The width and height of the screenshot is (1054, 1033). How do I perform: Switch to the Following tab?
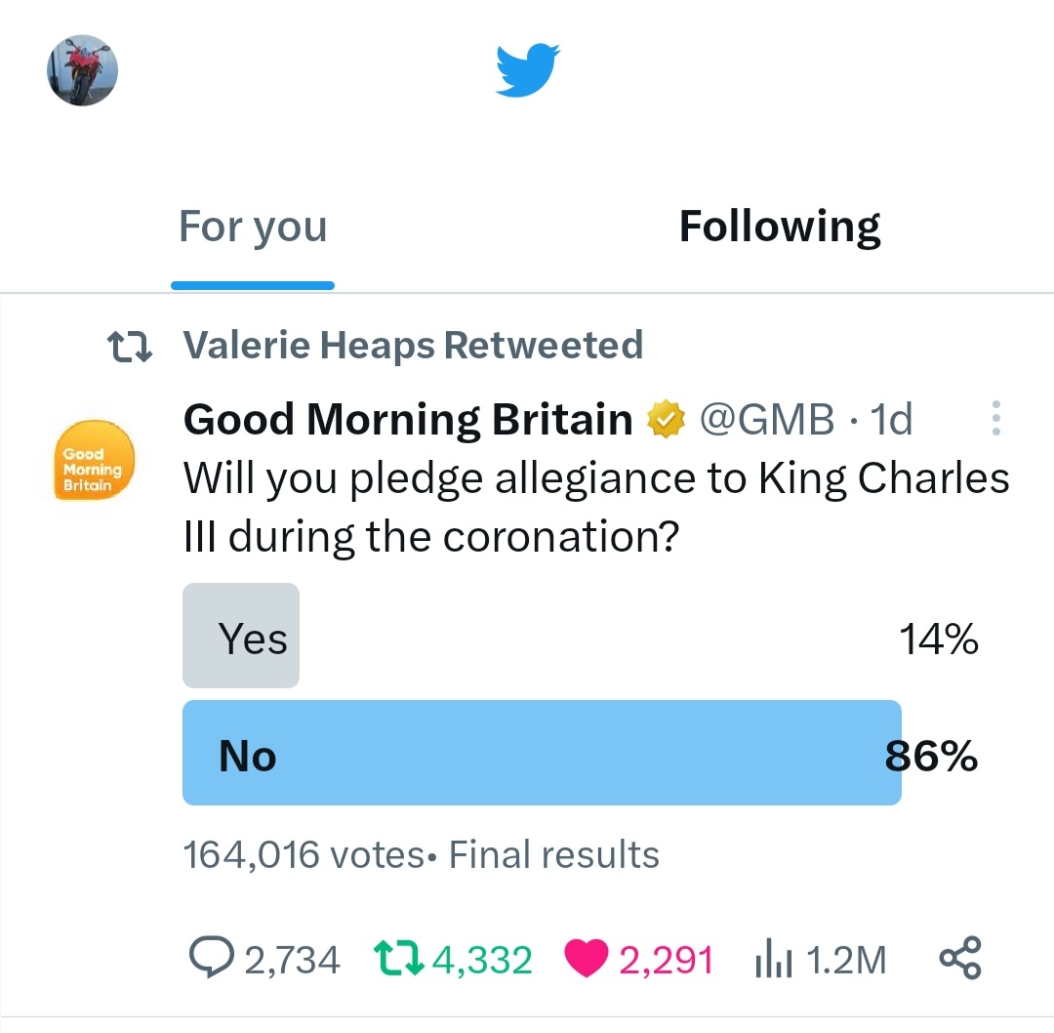780,227
